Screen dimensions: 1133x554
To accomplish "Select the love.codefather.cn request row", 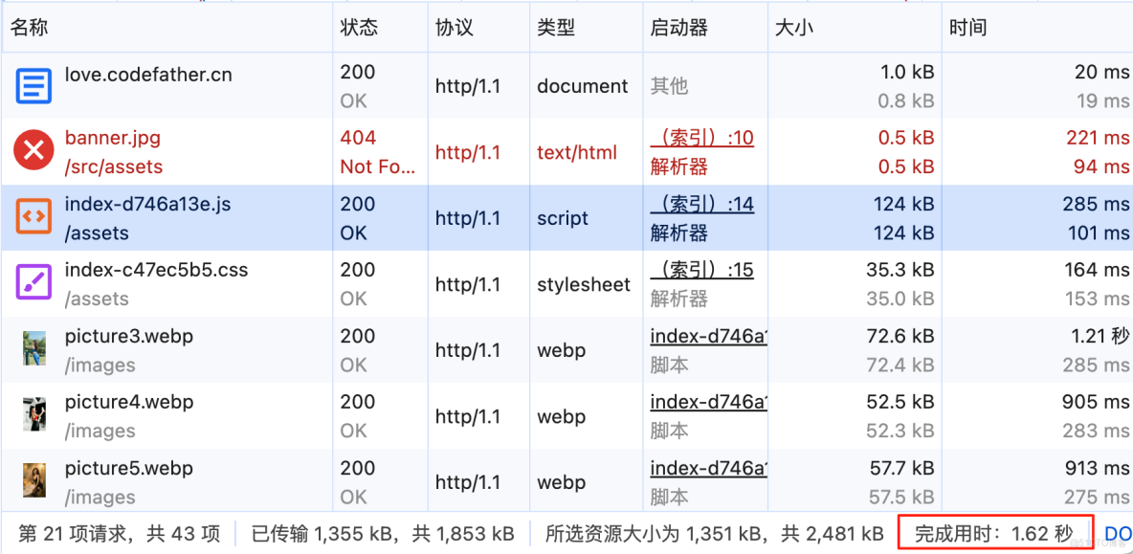I will (566, 85).
